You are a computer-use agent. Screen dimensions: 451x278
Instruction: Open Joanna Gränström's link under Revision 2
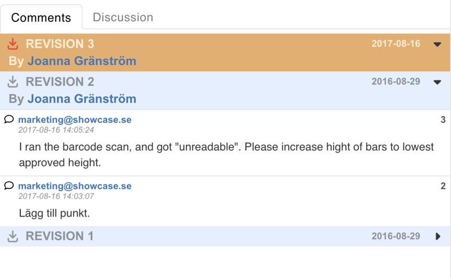[82, 99]
